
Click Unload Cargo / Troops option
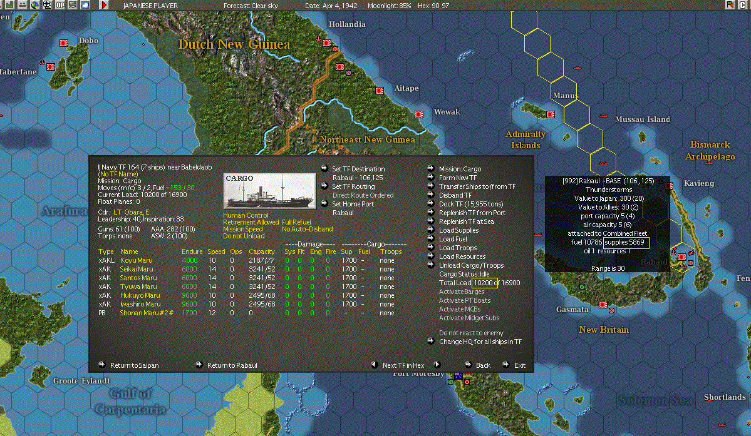(x=471, y=265)
